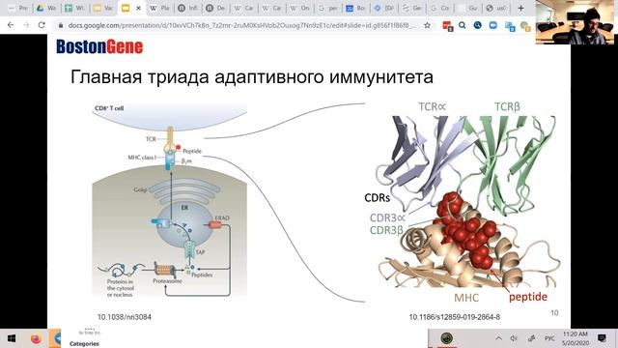Screen dimensions: 618x348
Task: Open the Windows Start menu
Action: point(12,338)
